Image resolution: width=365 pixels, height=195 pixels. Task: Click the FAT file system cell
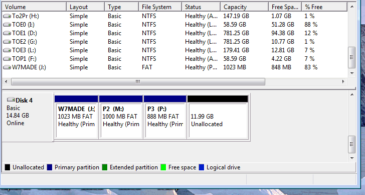tap(147, 67)
